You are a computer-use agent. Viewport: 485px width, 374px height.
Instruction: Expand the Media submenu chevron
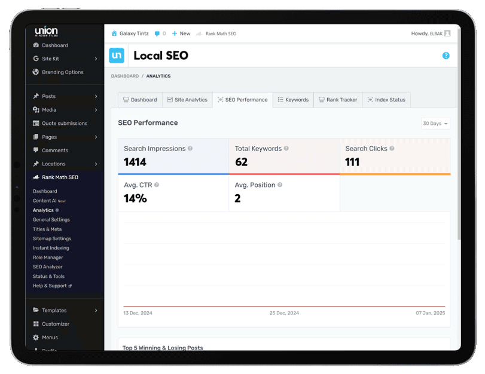(96, 110)
